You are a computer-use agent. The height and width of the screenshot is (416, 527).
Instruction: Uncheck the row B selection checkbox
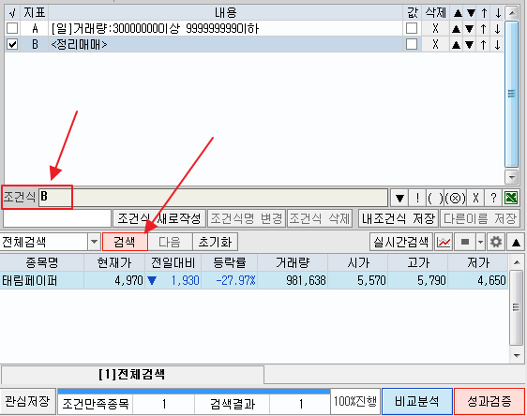point(12,44)
